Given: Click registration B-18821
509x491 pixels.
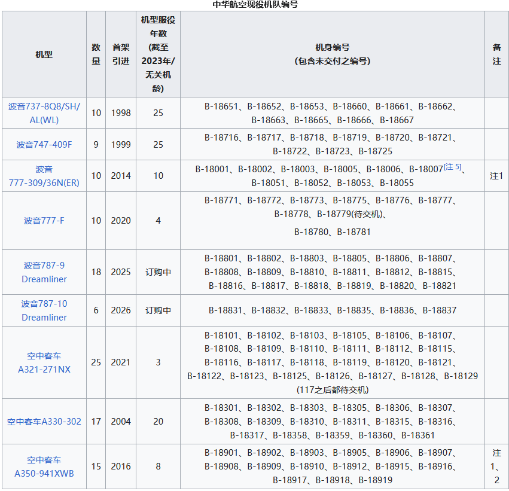Looking at the screenshot, I should click(439, 286).
